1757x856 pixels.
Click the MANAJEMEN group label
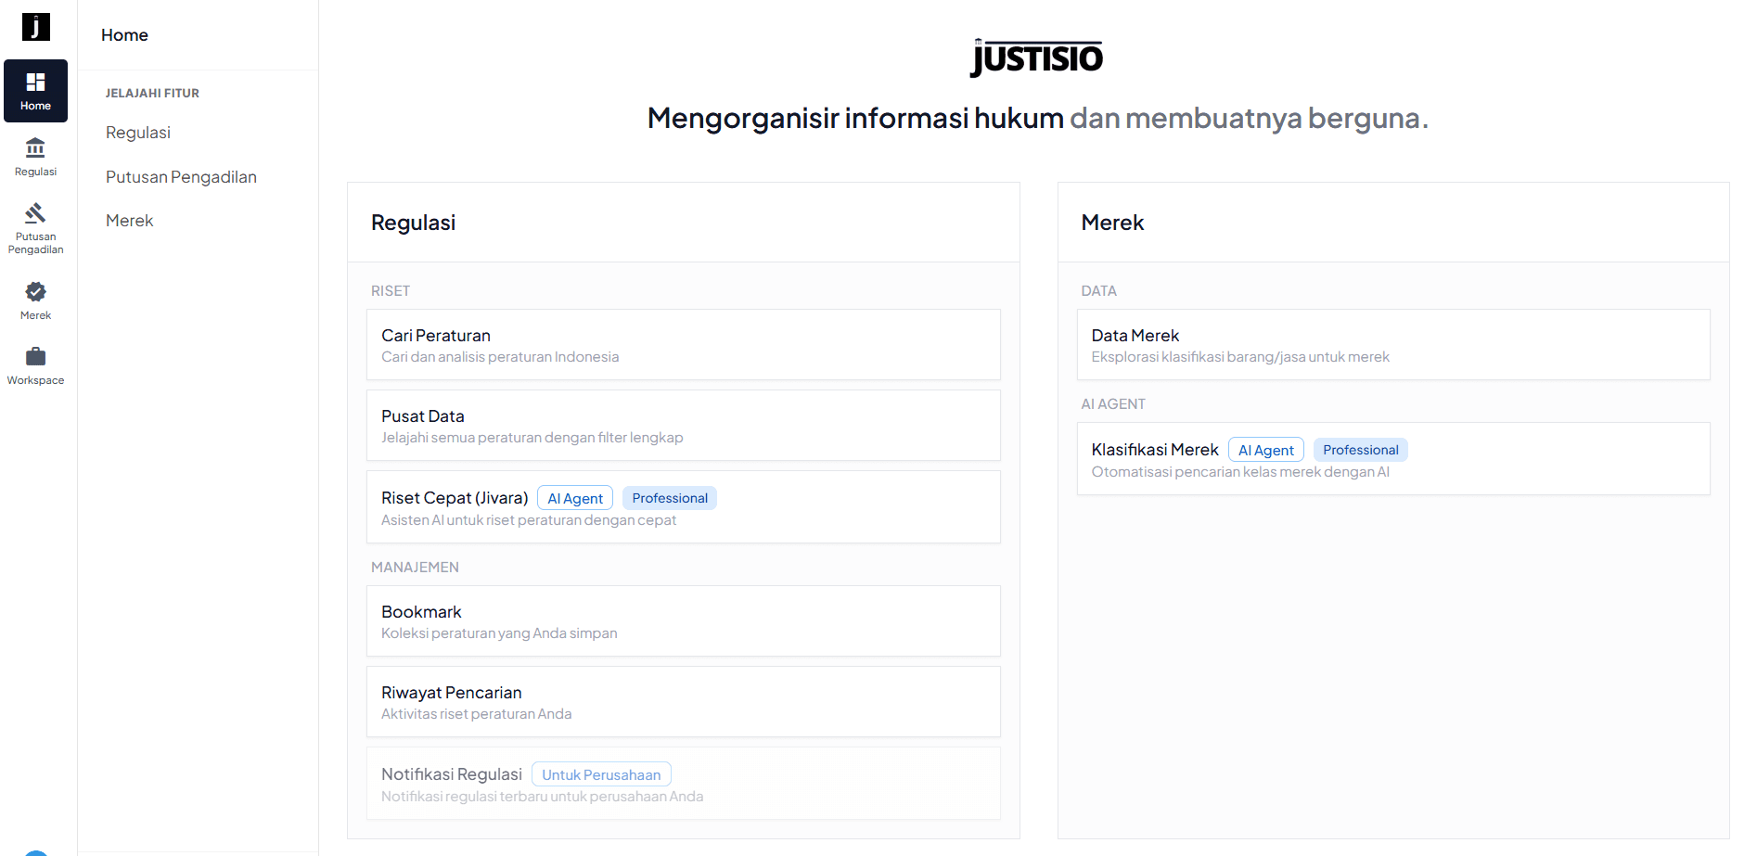(x=415, y=568)
